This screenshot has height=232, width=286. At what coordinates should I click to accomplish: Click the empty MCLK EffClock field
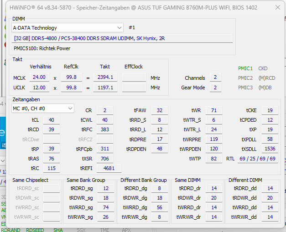[134, 77]
